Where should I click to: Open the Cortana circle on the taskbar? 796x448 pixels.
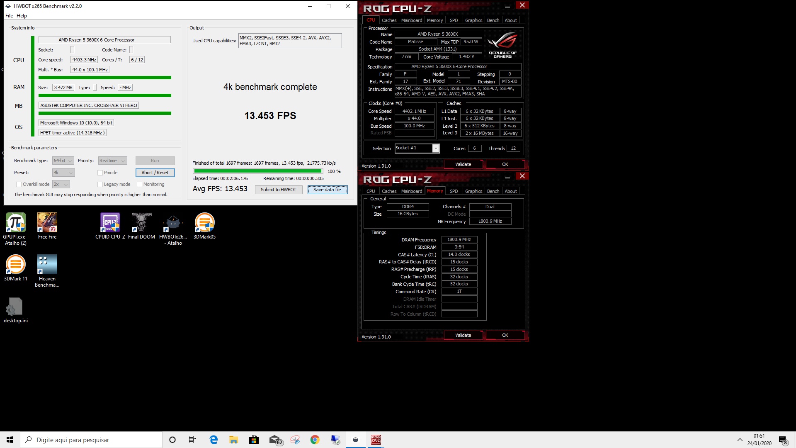(172, 440)
